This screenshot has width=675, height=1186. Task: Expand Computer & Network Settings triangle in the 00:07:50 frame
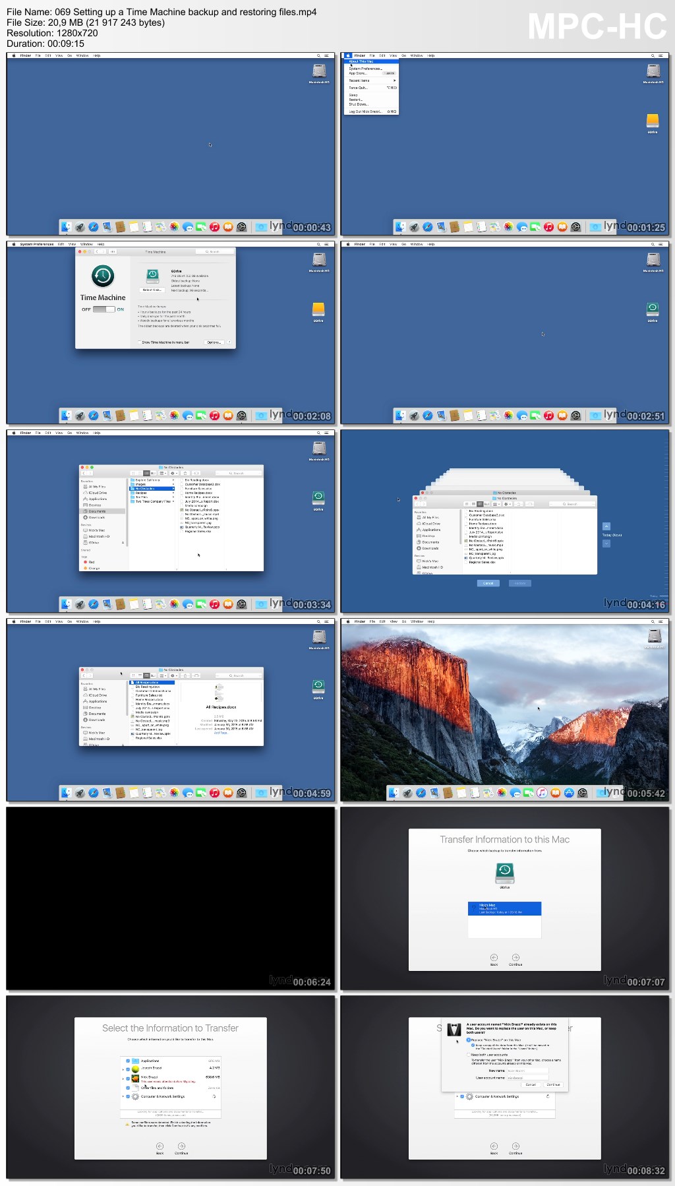pos(123,1096)
